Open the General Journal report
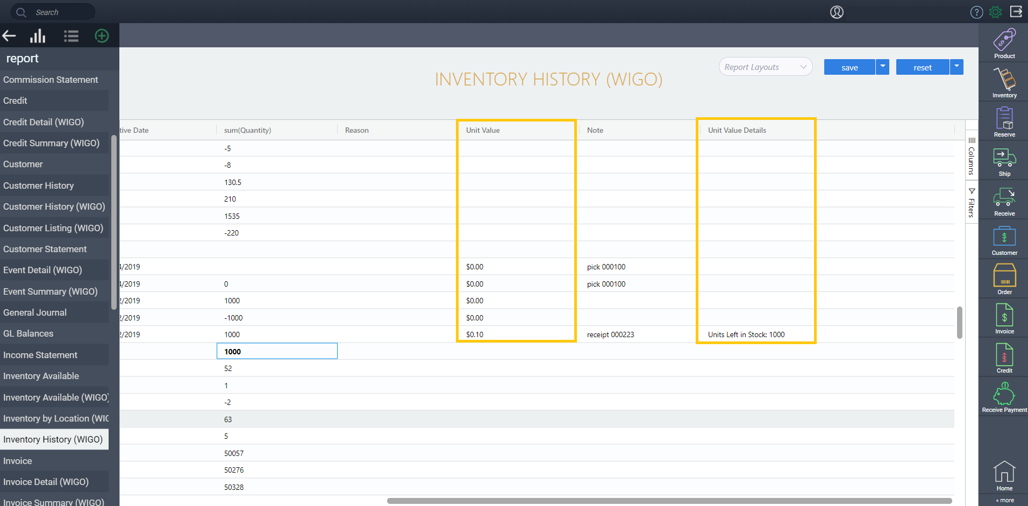1028x506 pixels. click(x=54, y=312)
